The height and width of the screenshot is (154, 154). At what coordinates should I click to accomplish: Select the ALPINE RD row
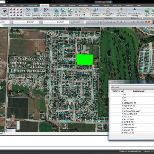pos(133,122)
